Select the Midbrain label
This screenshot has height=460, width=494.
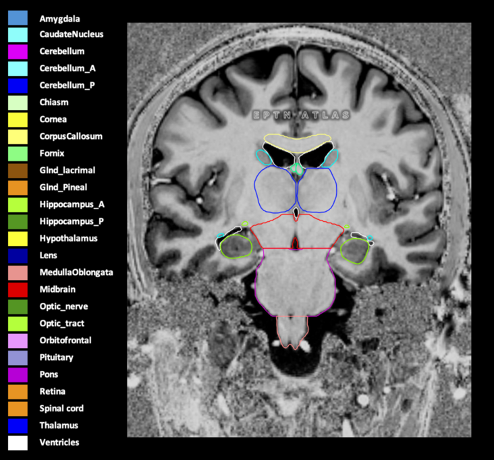pyautogui.click(x=57, y=289)
